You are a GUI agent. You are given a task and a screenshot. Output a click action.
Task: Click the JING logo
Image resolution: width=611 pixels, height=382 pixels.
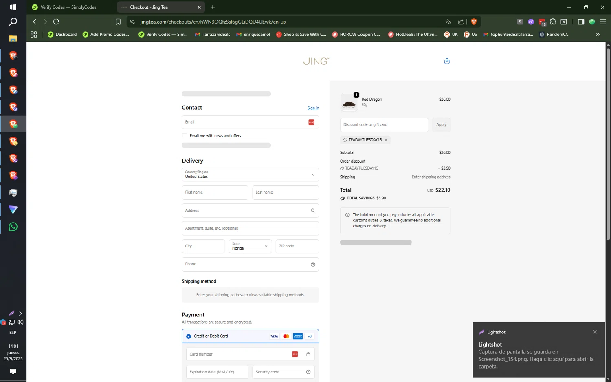[x=316, y=61]
